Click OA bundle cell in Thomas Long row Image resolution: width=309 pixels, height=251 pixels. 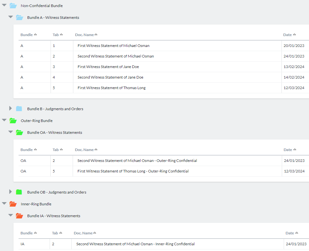[x=35, y=171]
